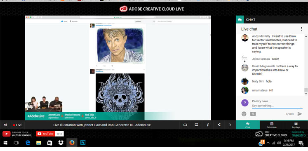The image size is (308, 151).
Task: Open Super Chat dollar icon
Action: coord(253,114)
